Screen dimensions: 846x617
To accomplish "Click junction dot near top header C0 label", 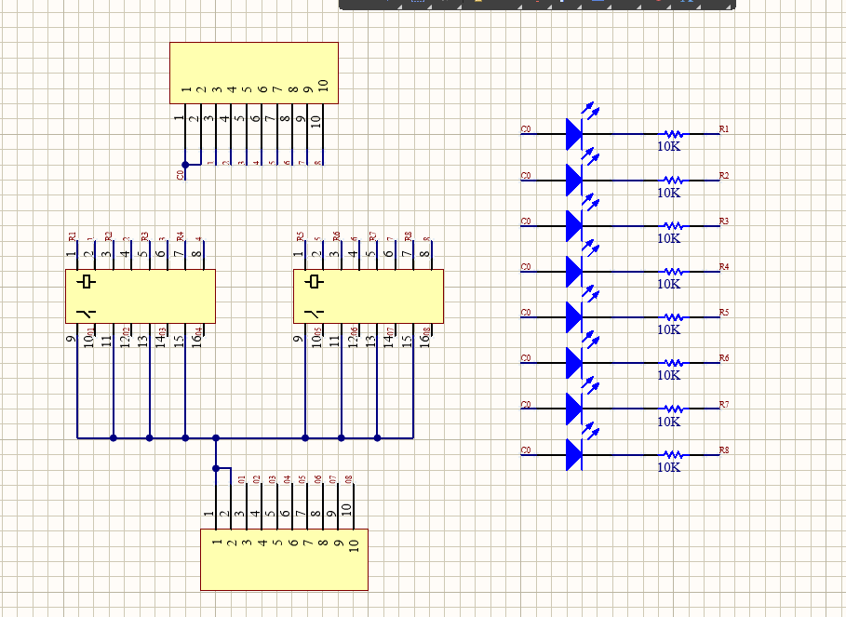I will (185, 165).
